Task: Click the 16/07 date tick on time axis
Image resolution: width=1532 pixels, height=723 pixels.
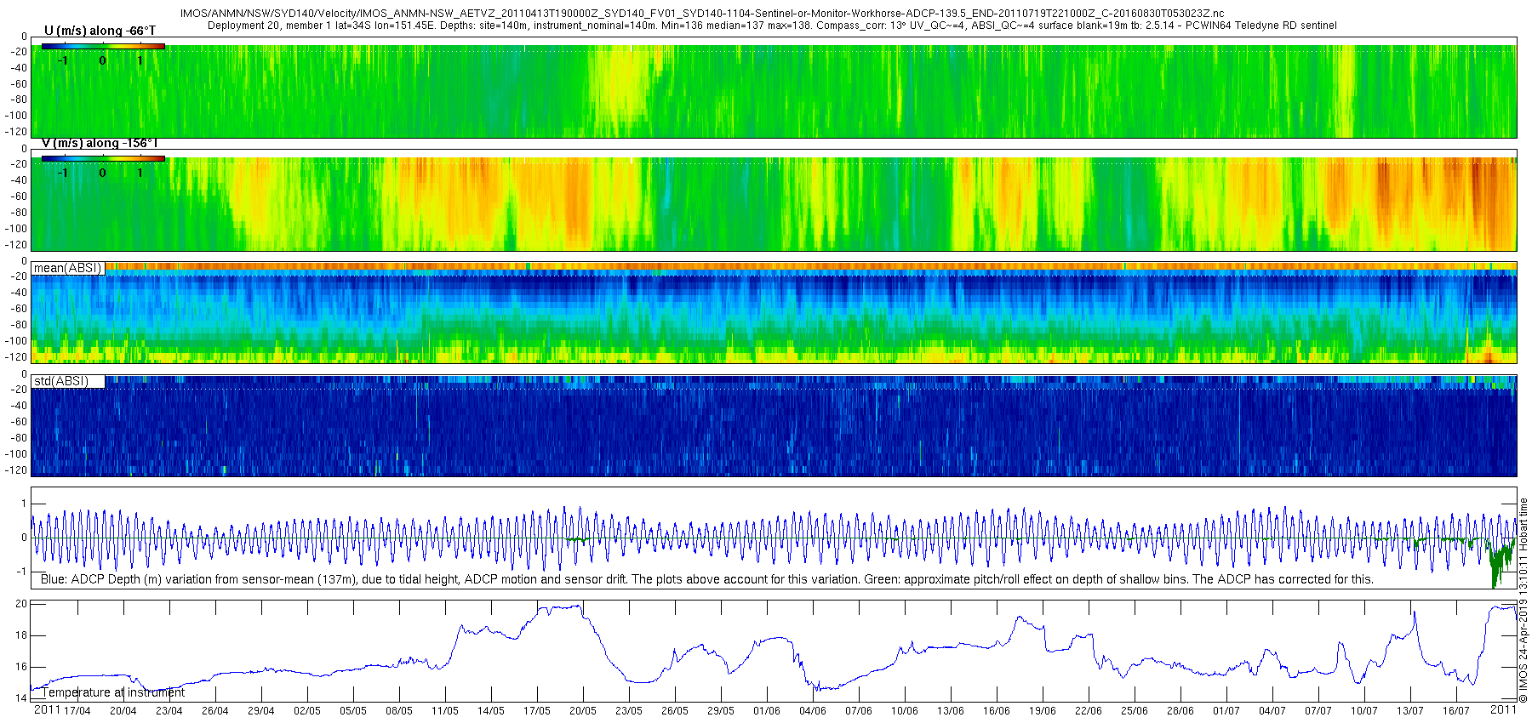Action: 1456,710
